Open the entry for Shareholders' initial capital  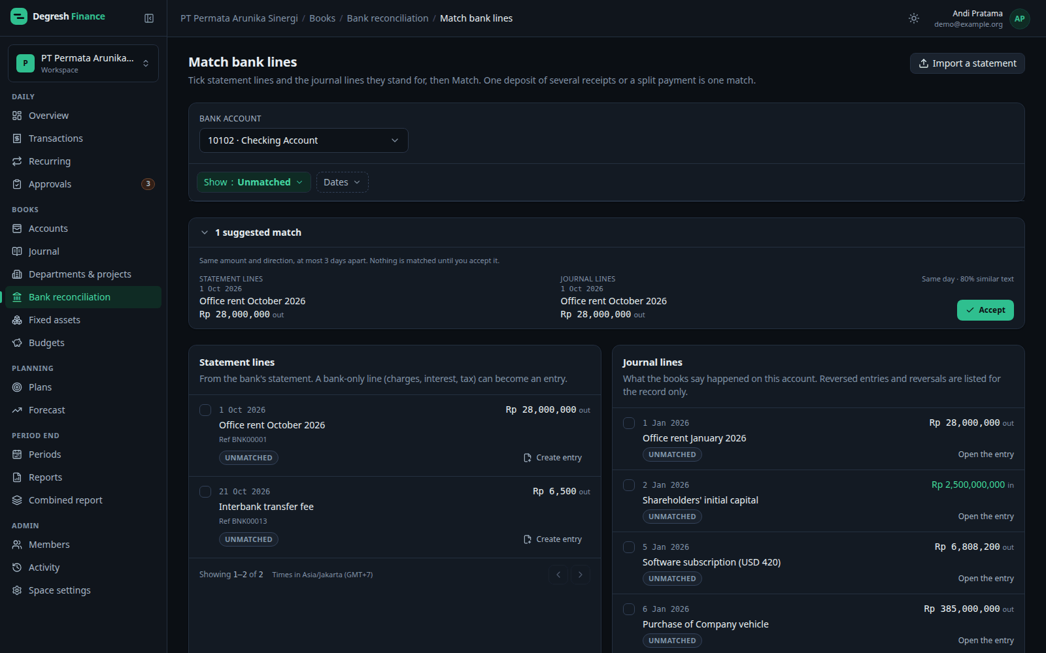coord(986,517)
